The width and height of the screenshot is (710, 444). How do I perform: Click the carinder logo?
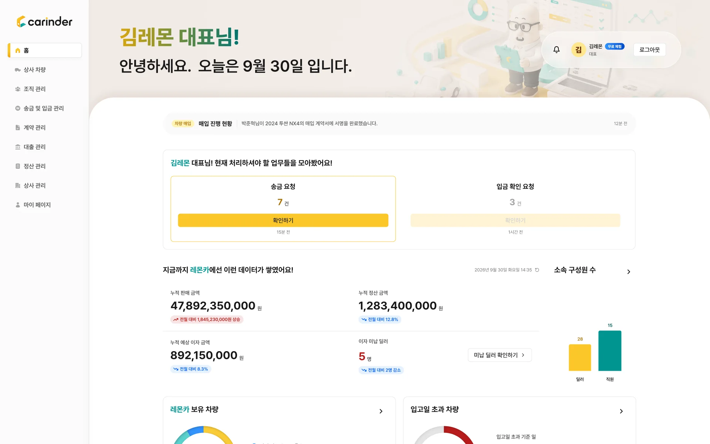pos(44,21)
